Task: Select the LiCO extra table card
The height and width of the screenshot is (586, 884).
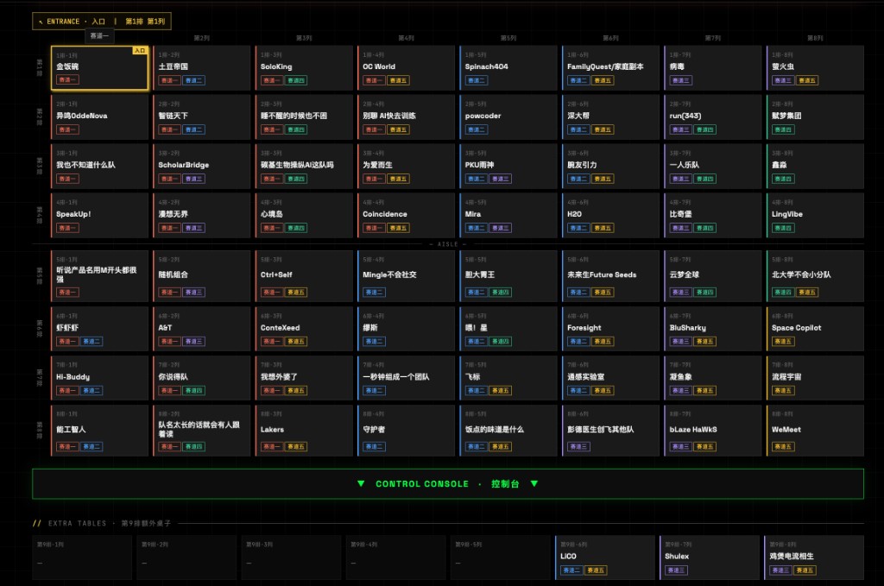Action: pyautogui.click(x=607, y=558)
